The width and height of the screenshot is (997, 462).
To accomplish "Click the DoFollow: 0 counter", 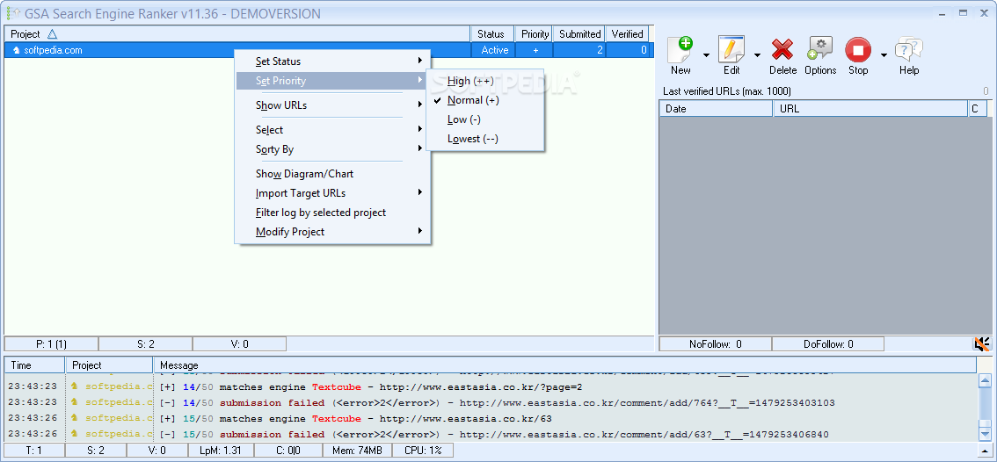I will (x=828, y=343).
